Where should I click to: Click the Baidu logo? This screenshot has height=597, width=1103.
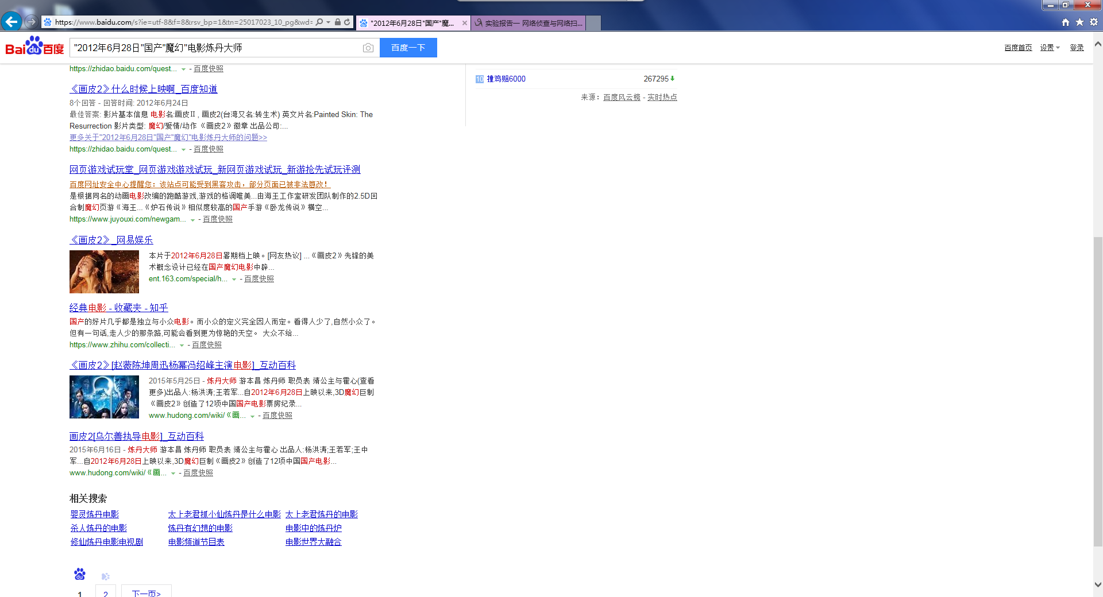coord(34,46)
